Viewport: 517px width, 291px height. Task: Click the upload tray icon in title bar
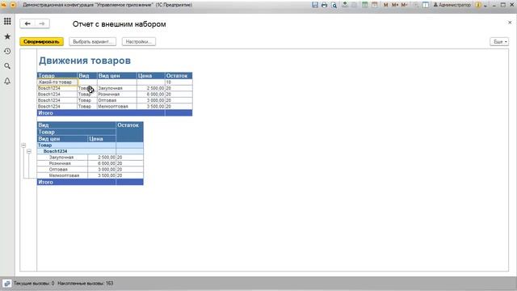pos(345,5)
